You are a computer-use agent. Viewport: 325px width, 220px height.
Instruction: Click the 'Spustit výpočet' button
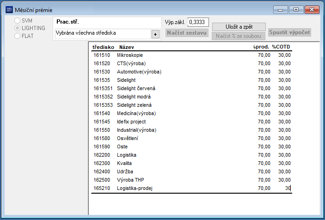tap(289, 32)
